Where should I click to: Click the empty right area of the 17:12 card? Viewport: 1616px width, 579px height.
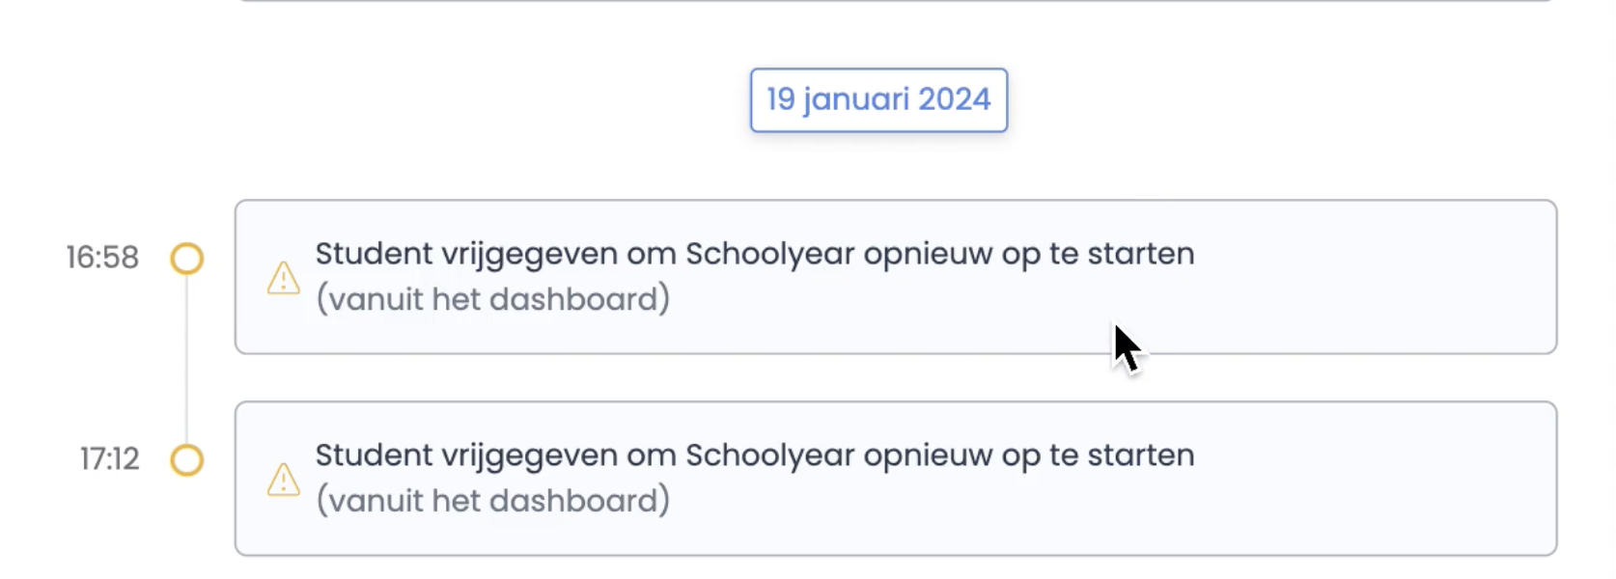coord(1380,479)
